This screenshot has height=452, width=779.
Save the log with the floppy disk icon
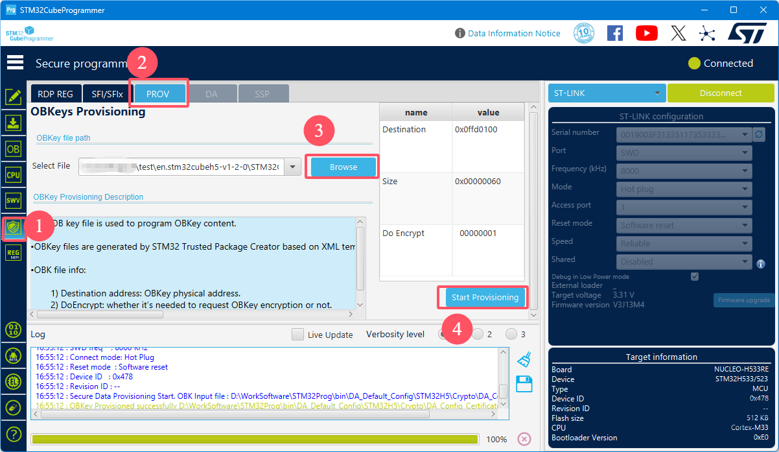coord(524,384)
